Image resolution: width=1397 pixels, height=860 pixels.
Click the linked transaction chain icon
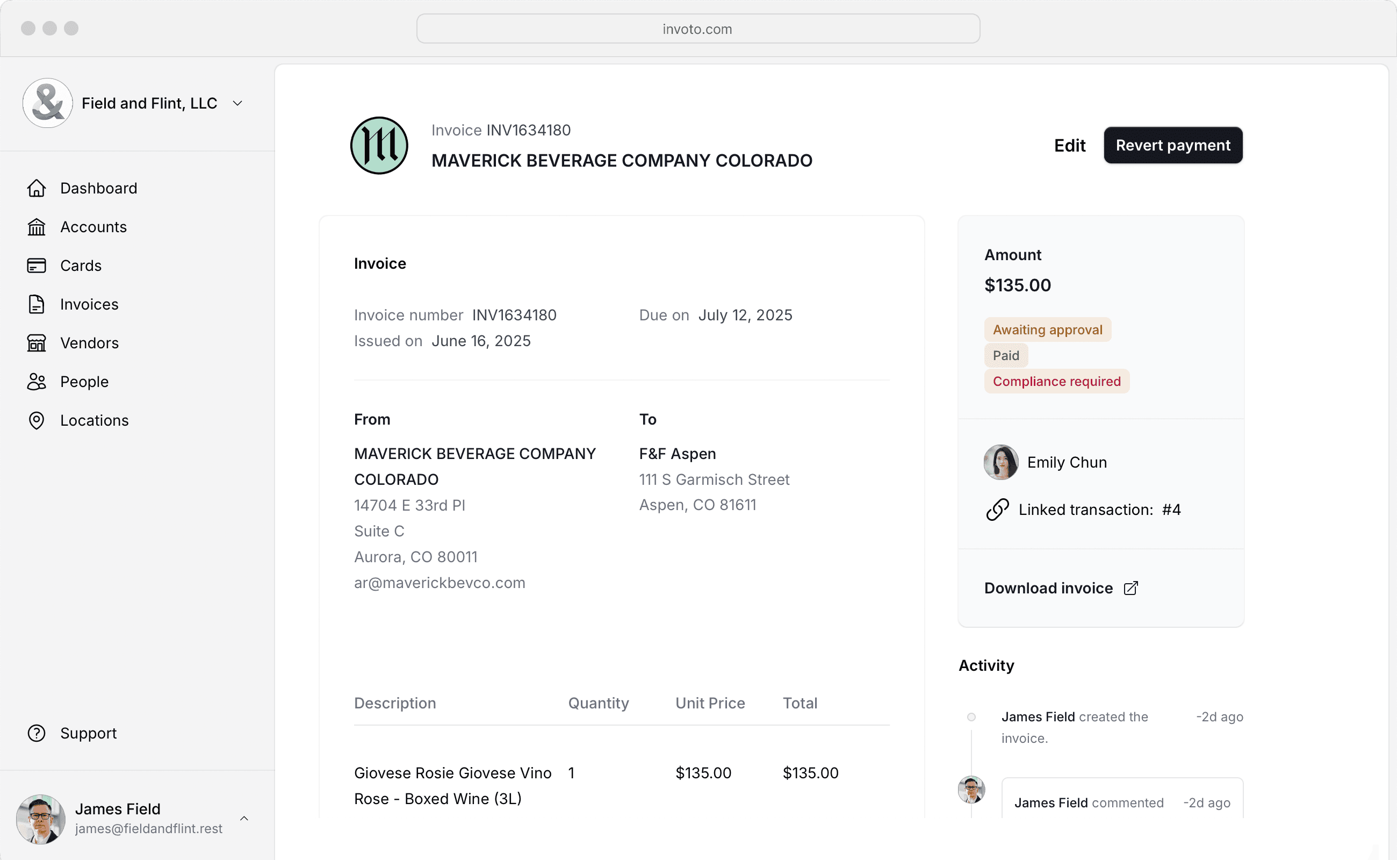click(x=997, y=510)
